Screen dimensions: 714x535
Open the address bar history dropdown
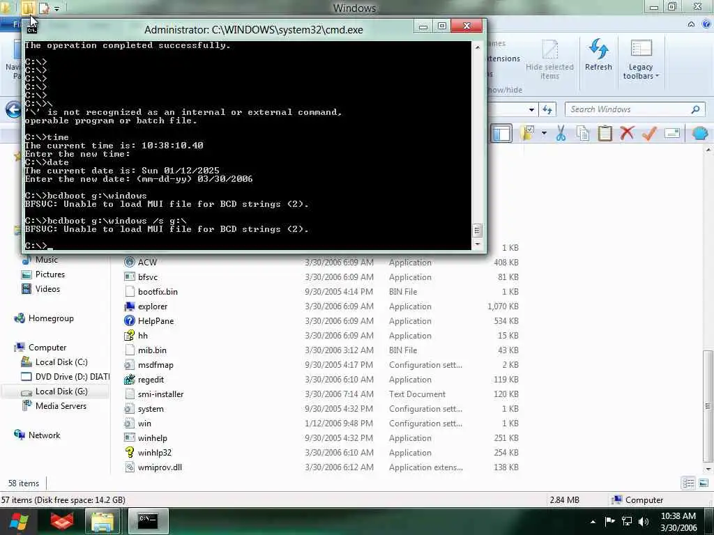531,109
